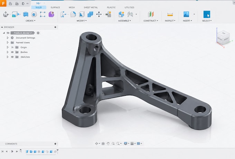This screenshot has height=159, width=235.
Task: Step back one timeline feature
Action: pos(7,151)
